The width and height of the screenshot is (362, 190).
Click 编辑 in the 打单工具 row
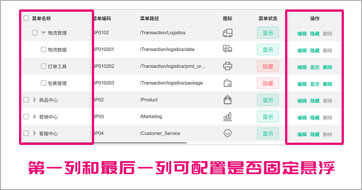pyautogui.click(x=302, y=67)
